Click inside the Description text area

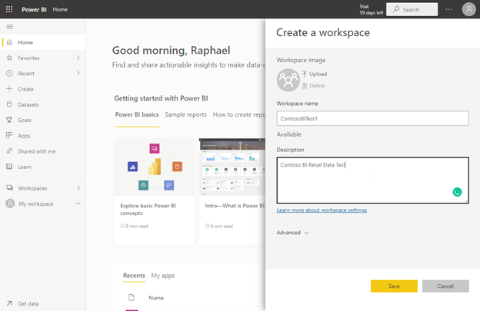click(372, 180)
